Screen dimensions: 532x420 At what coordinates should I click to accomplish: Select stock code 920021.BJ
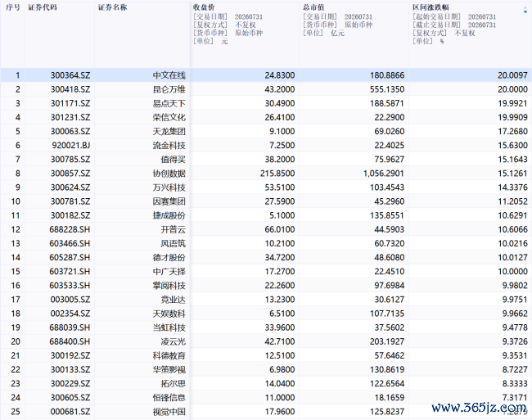[x=71, y=145]
